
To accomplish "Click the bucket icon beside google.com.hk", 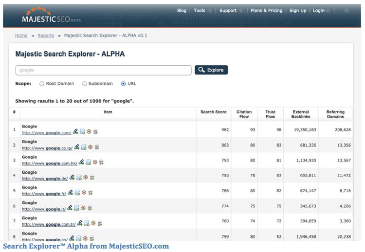I will [x=101, y=162].
